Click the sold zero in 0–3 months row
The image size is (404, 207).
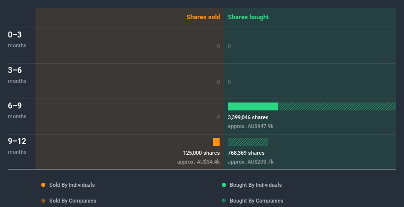[218, 46]
